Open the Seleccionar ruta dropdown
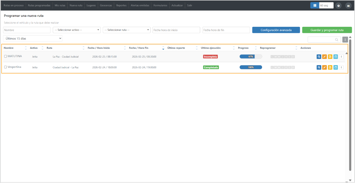The height and width of the screenshot is (183, 355). click(127, 30)
